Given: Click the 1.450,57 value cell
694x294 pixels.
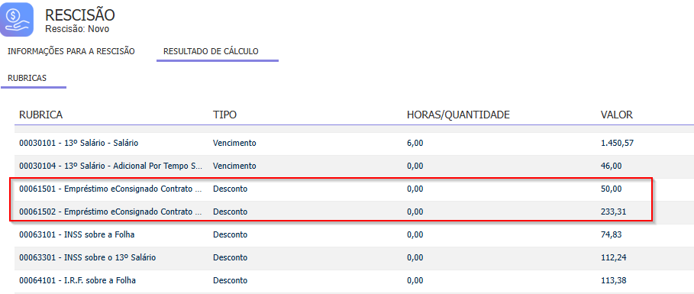Looking at the screenshot, I should point(614,143).
